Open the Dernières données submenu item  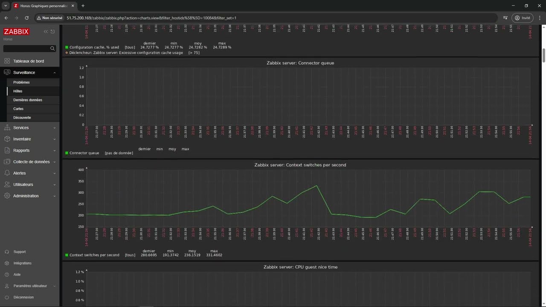[28, 100]
